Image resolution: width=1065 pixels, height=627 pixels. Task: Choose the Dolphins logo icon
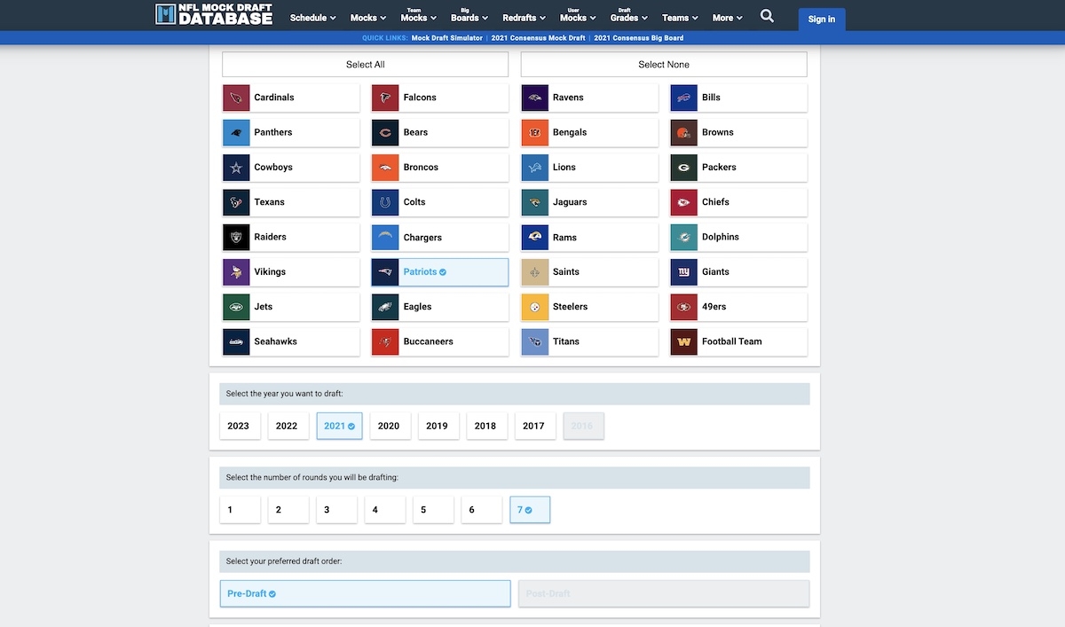[x=683, y=238]
